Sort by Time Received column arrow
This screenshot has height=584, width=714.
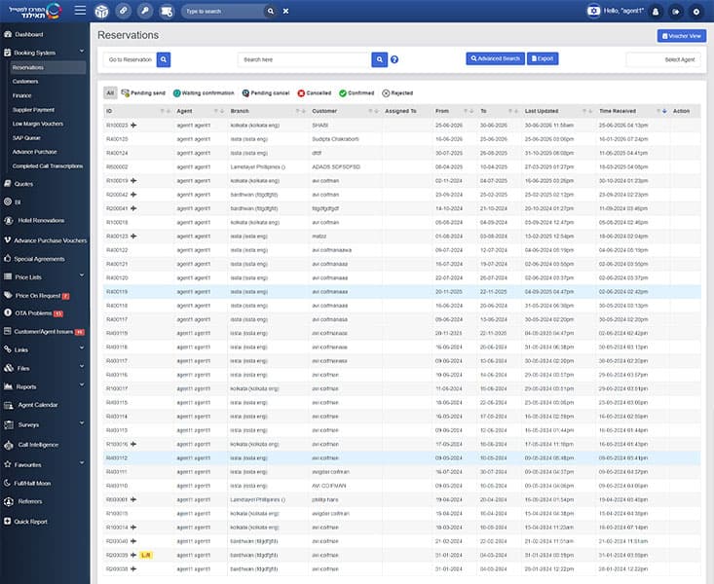pyautogui.click(x=664, y=111)
